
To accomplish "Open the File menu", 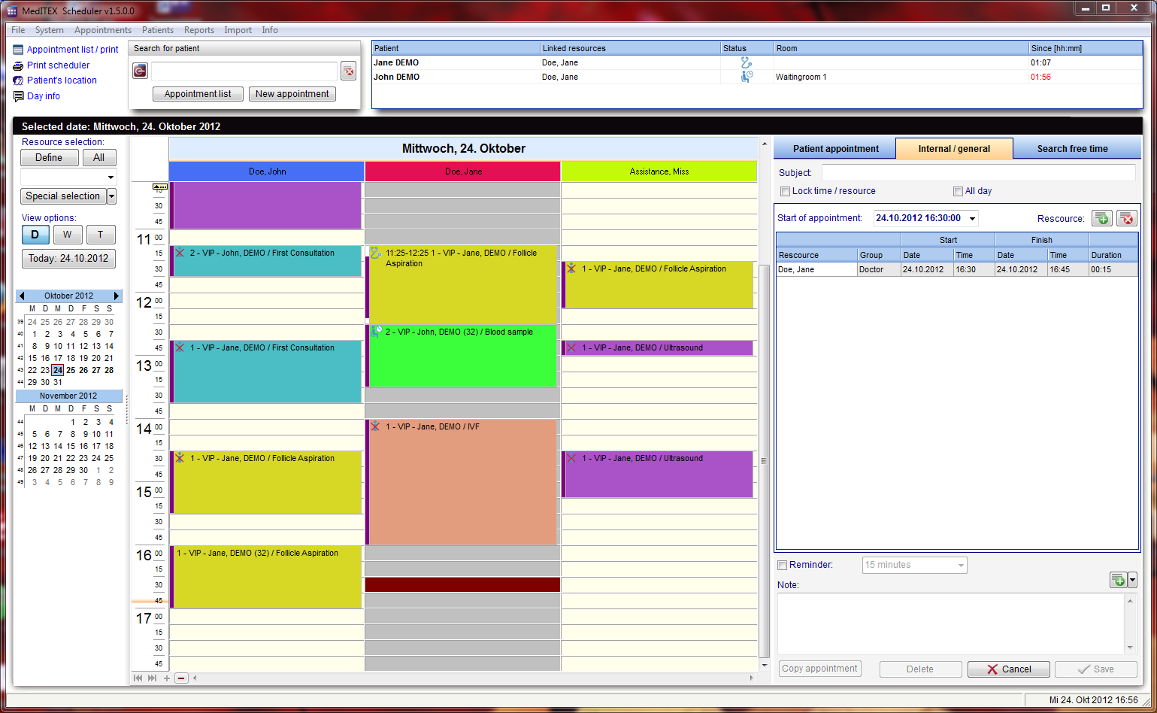I will pos(18,30).
